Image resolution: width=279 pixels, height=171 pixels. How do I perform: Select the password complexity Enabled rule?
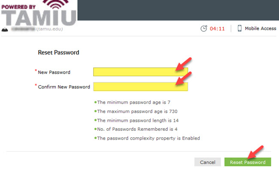point(149,138)
